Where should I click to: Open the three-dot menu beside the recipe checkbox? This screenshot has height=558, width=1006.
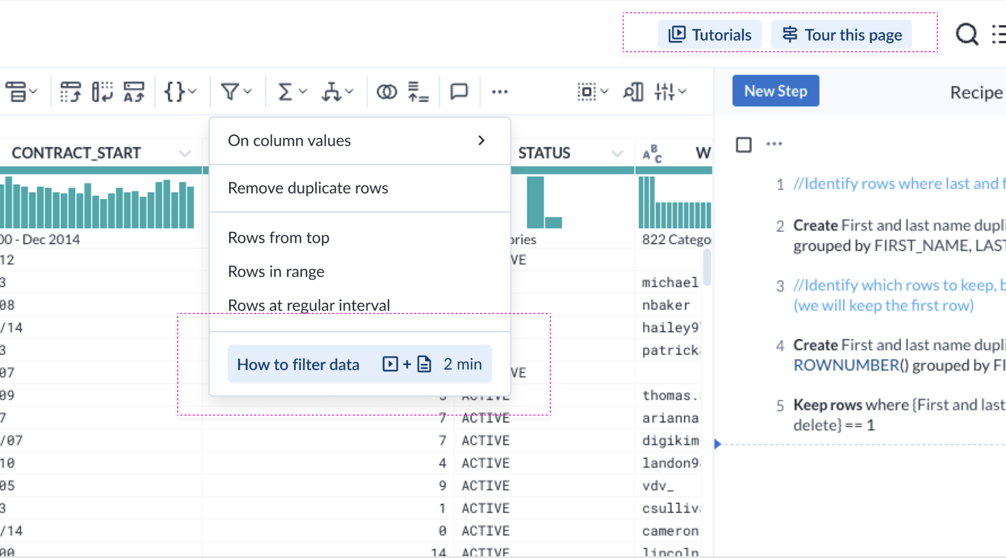[774, 144]
